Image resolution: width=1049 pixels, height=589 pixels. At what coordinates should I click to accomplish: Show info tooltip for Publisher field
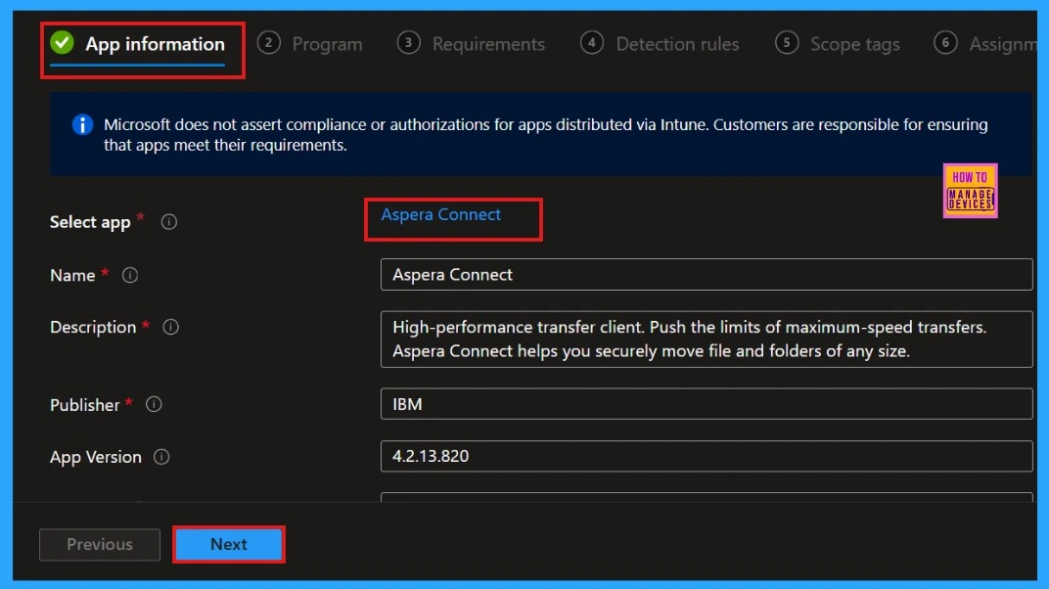click(x=154, y=404)
